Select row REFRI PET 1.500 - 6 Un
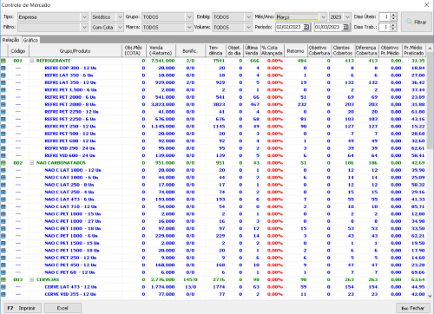This screenshot has height=314, width=434. pos(214,90)
